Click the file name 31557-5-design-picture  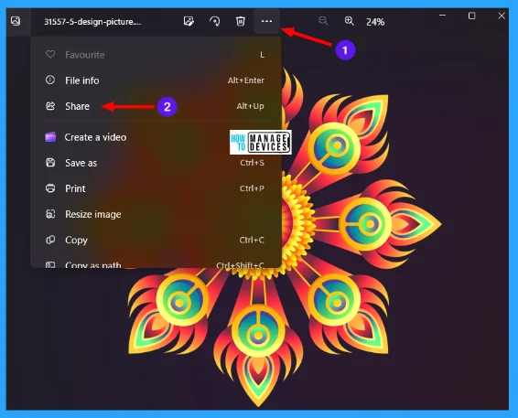[x=92, y=22]
